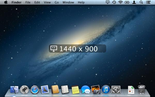
Task: Open the Finder menu
Action: tap(17, 2)
